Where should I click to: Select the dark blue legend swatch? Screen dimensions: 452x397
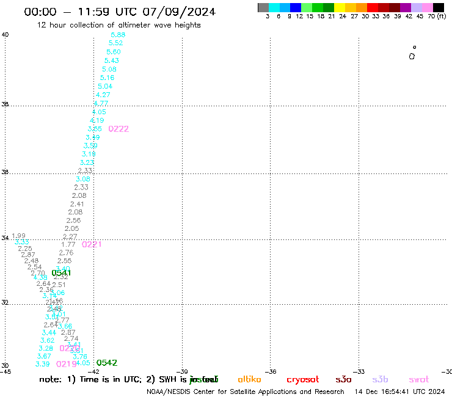tap(296, 7)
